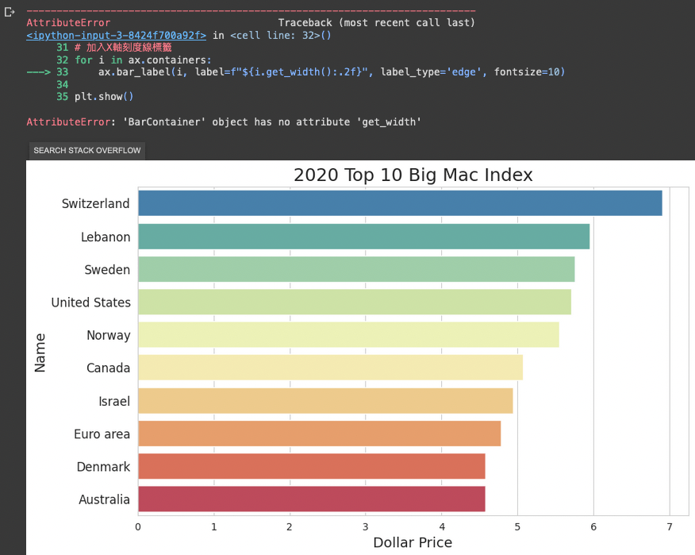
Task: Open the ipython-input-3-8424f700a92f link
Action: pyautogui.click(x=116, y=35)
